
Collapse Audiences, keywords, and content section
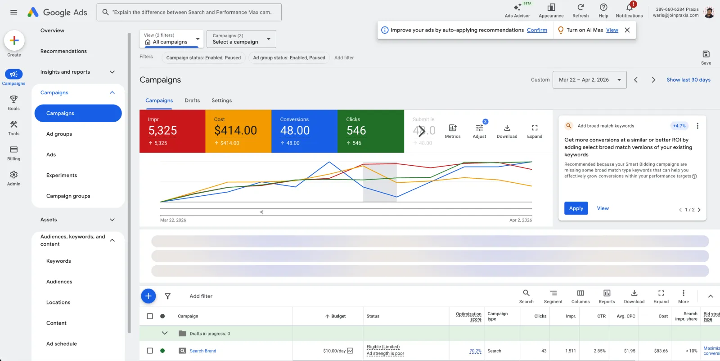coord(112,240)
